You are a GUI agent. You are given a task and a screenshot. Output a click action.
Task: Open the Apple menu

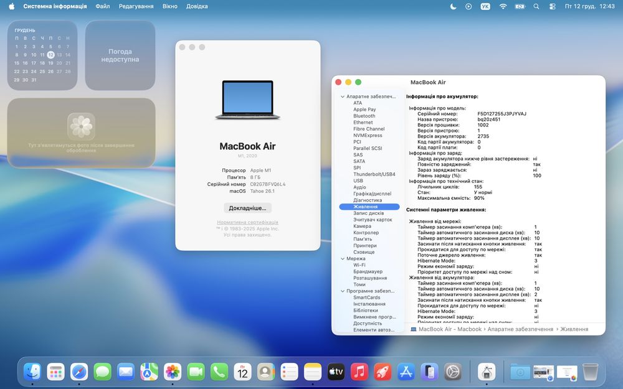click(x=11, y=6)
